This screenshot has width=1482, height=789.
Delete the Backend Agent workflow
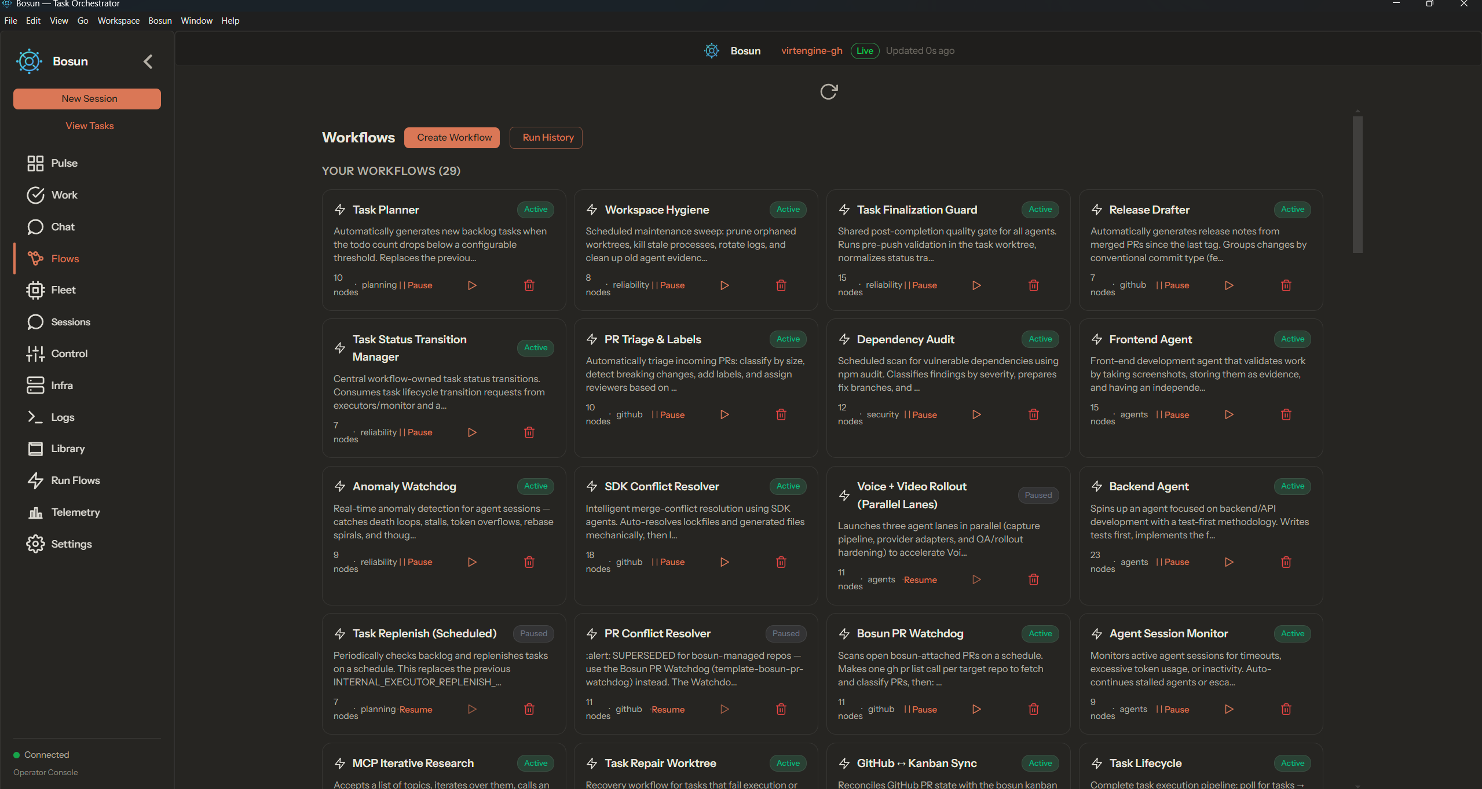(1286, 562)
